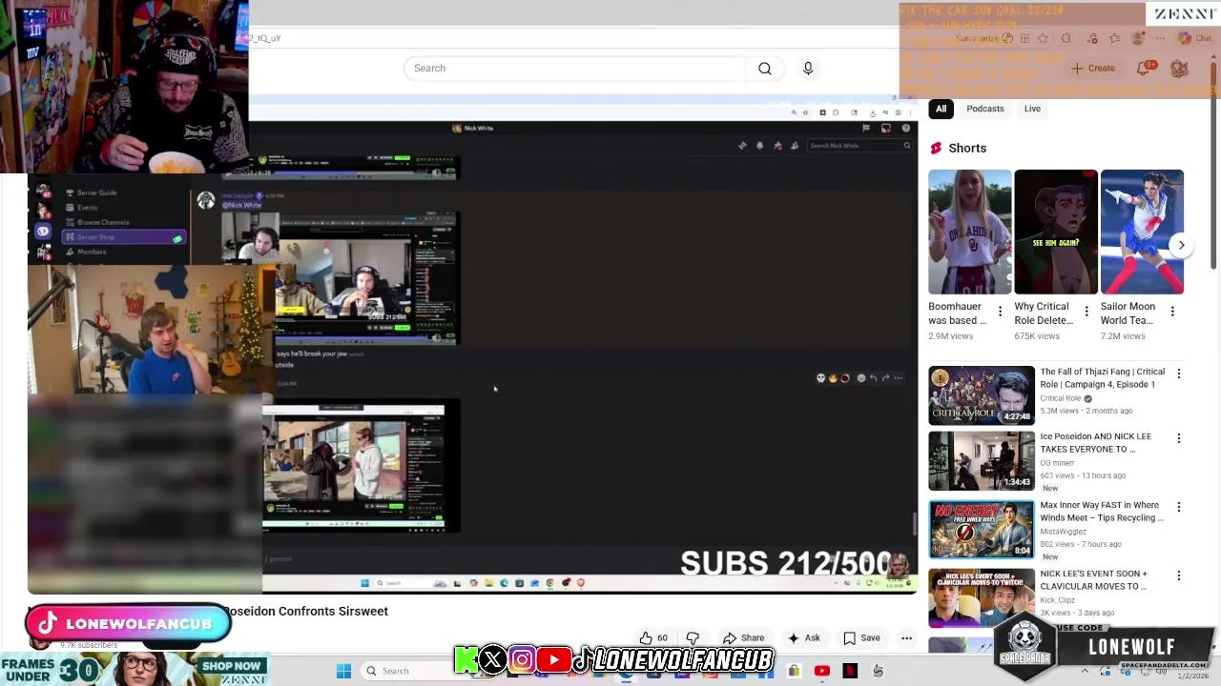This screenshot has height=686, width=1221.
Task: Click the Create button in YouTube header
Action: tap(1092, 69)
